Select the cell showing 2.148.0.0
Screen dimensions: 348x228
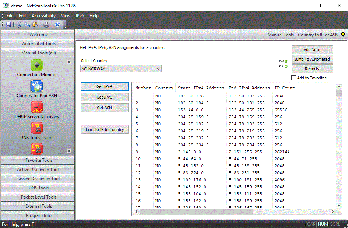coord(189,152)
